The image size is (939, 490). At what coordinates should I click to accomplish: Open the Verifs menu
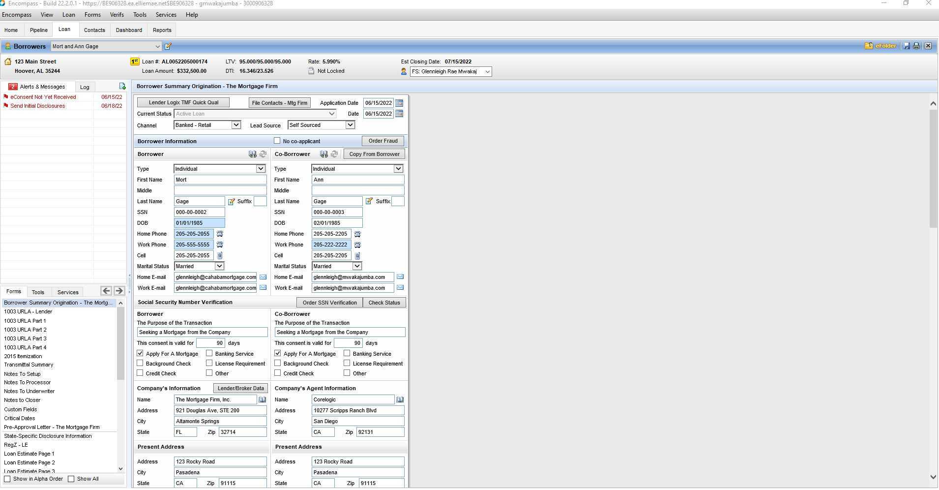click(x=117, y=15)
